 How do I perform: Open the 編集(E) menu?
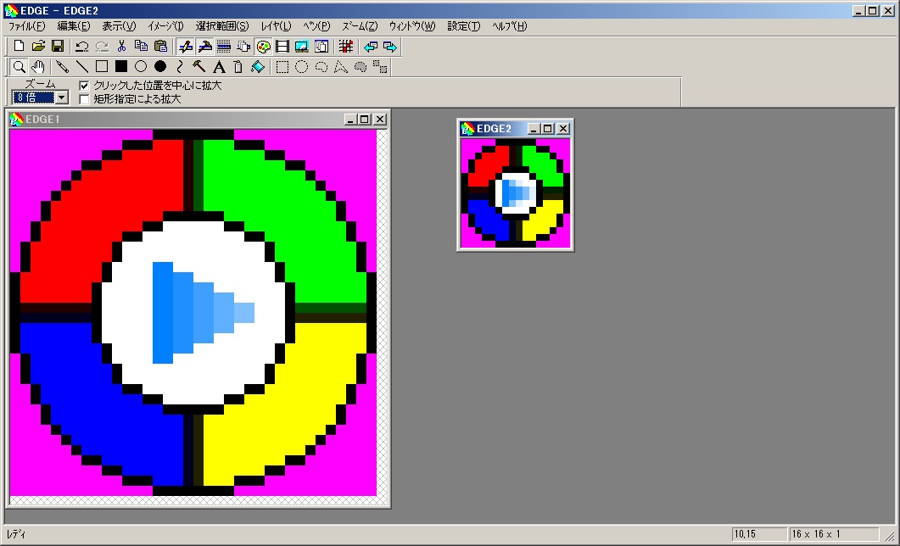click(74, 26)
